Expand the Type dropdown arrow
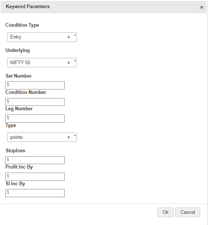Screen dimensions: 208x225 pyautogui.click(x=75, y=135)
